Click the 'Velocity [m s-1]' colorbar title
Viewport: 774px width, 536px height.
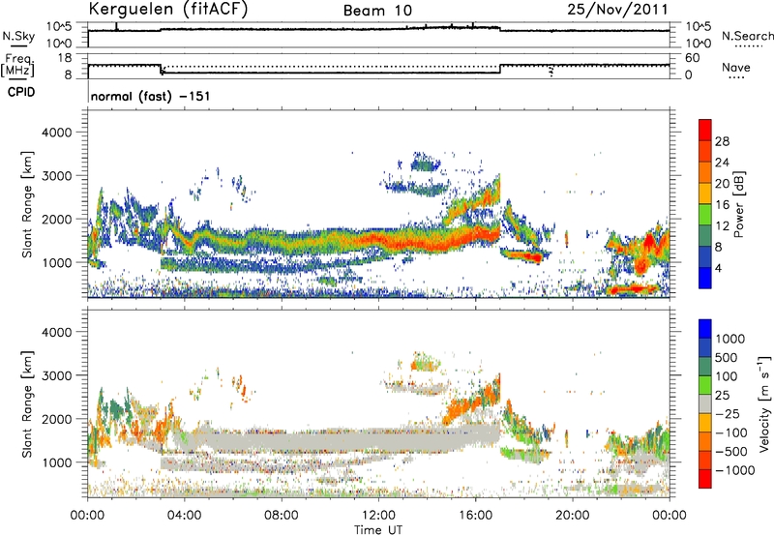click(x=764, y=403)
